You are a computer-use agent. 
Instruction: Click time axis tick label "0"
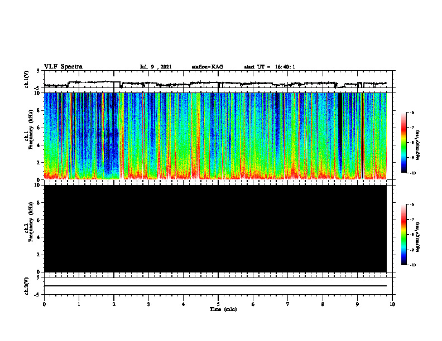[x=44, y=304]
